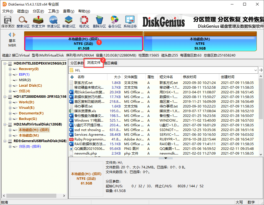Click the sort arrow icon in the 名称 header

72,77
